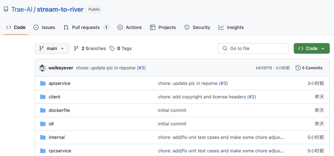The height and width of the screenshot is (156, 334).
Task: Click the apiservice folder icon
Action: tap(43, 83)
